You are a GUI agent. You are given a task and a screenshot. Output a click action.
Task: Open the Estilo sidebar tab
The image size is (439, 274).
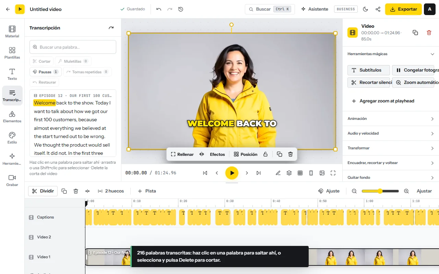coord(12,138)
